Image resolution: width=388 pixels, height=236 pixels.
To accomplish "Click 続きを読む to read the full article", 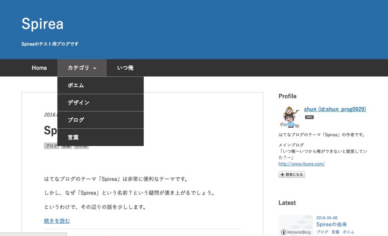I will point(56,220).
